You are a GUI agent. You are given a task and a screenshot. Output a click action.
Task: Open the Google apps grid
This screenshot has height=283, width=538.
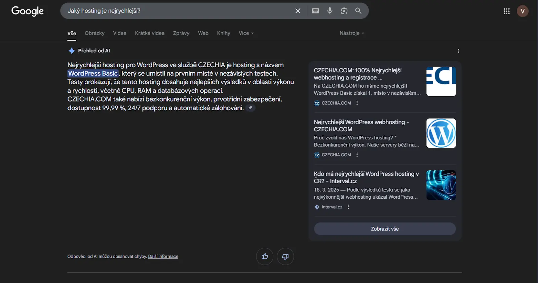(x=507, y=11)
